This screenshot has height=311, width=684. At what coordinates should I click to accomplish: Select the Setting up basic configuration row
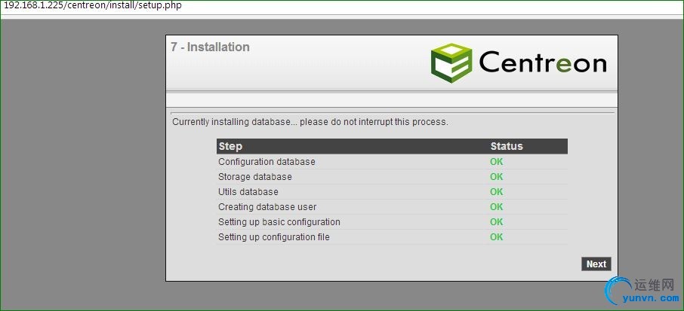click(279, 222)
